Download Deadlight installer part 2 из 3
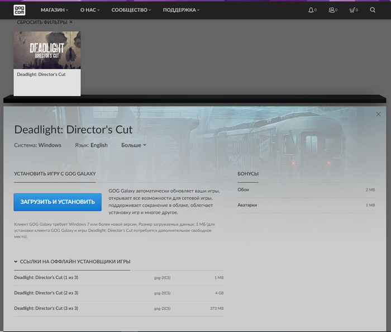Viewport: 391px width, 332px height. tap(46, 293)
